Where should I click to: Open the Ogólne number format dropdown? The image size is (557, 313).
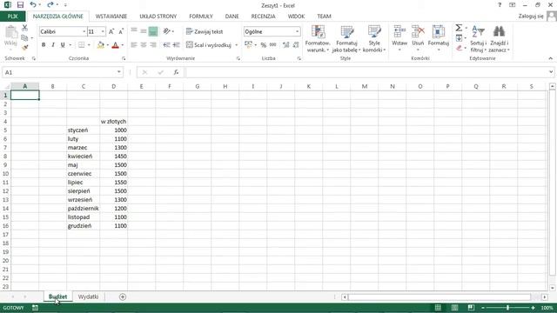[297, 31]
